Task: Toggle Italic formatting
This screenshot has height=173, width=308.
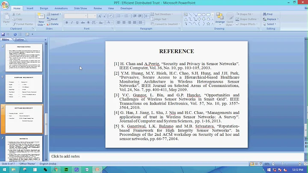Action: pos(72,23)
